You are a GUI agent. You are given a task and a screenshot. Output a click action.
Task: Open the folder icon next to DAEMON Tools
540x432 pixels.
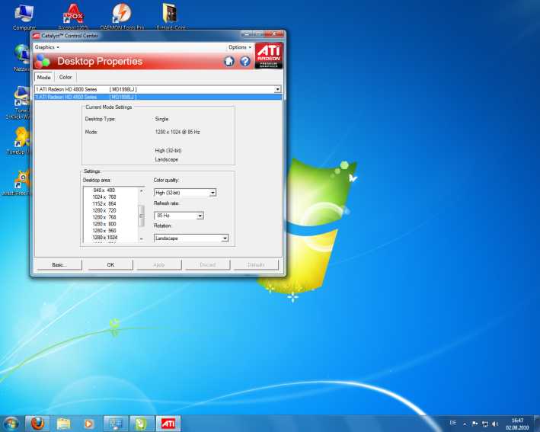170,18
